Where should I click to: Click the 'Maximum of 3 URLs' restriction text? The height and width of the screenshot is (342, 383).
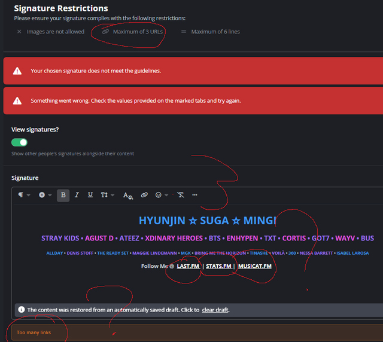coord(138,32)
